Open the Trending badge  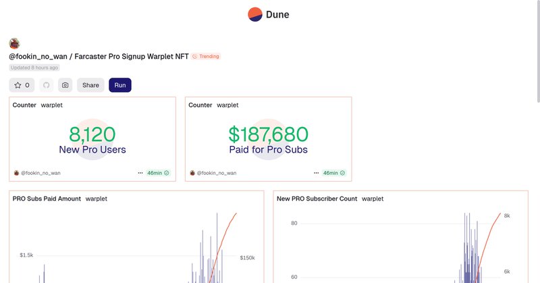pos(206,56)
